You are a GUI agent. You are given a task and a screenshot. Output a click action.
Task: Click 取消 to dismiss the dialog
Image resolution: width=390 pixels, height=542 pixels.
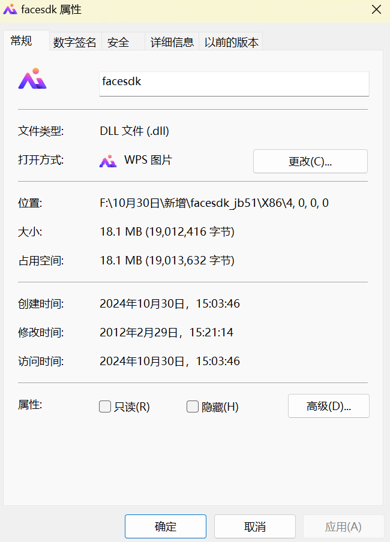point(255,526)
